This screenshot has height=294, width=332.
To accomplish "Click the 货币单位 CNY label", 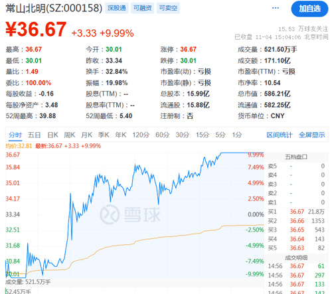I will point(278,116).
